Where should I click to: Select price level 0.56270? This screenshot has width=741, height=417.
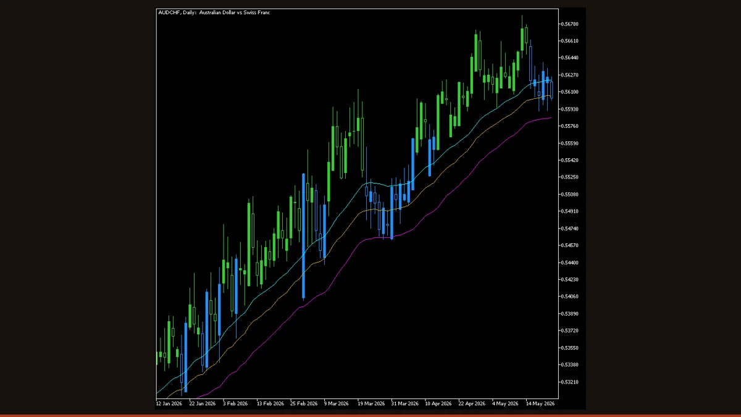(x=570, y=75)
